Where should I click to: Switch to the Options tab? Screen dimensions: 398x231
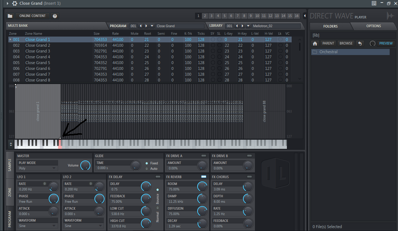point(374,26)
